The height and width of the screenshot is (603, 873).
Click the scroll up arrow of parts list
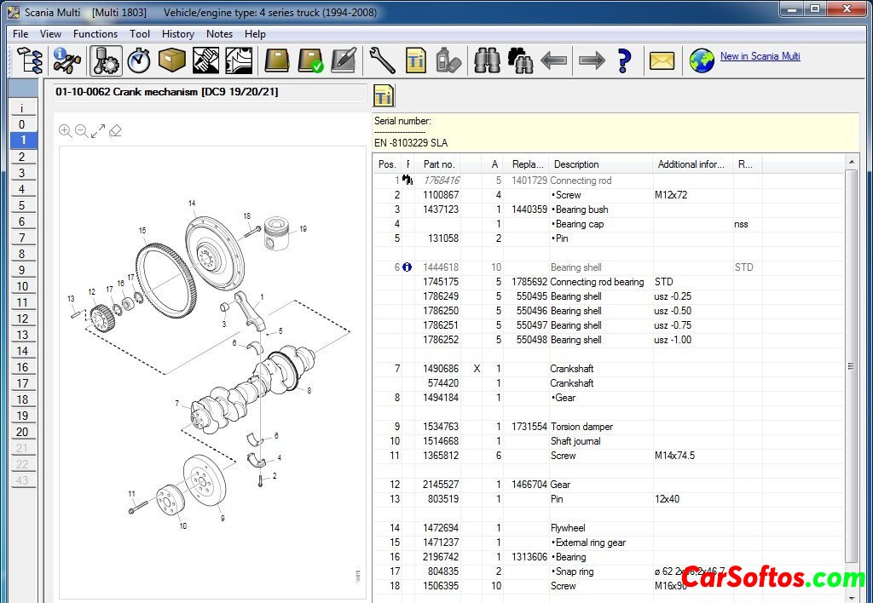852,163
